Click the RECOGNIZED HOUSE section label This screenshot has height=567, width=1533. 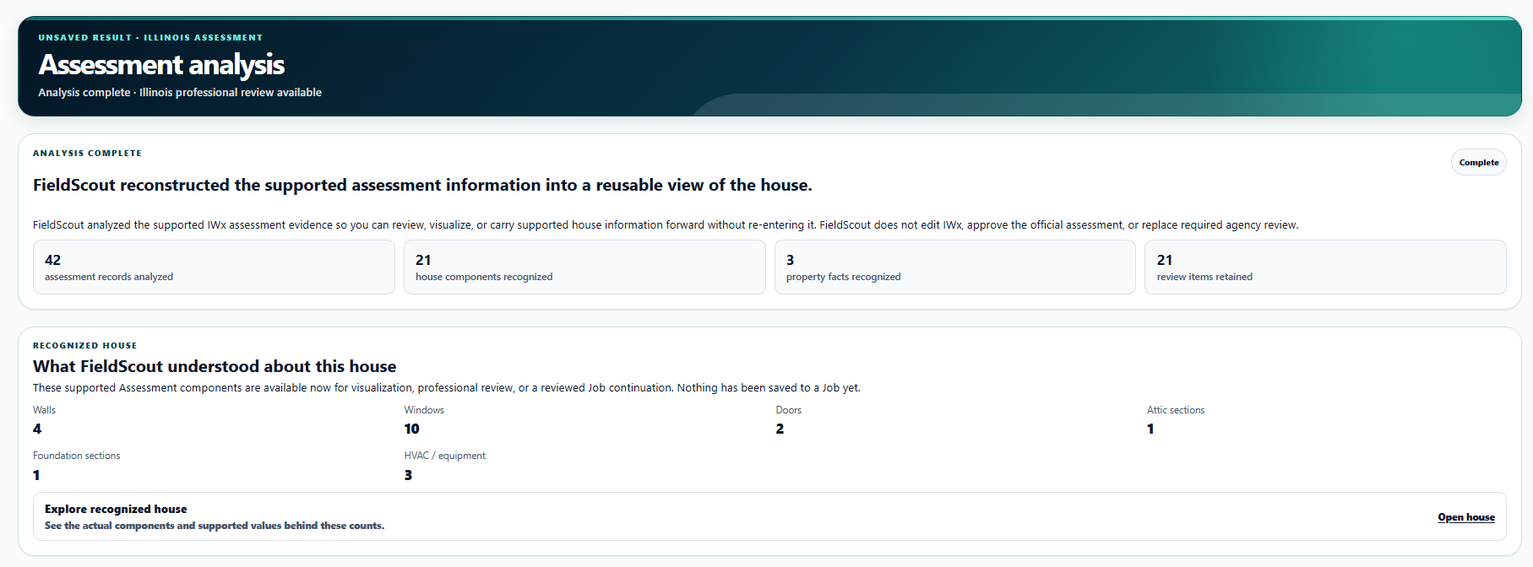[84, 346]
